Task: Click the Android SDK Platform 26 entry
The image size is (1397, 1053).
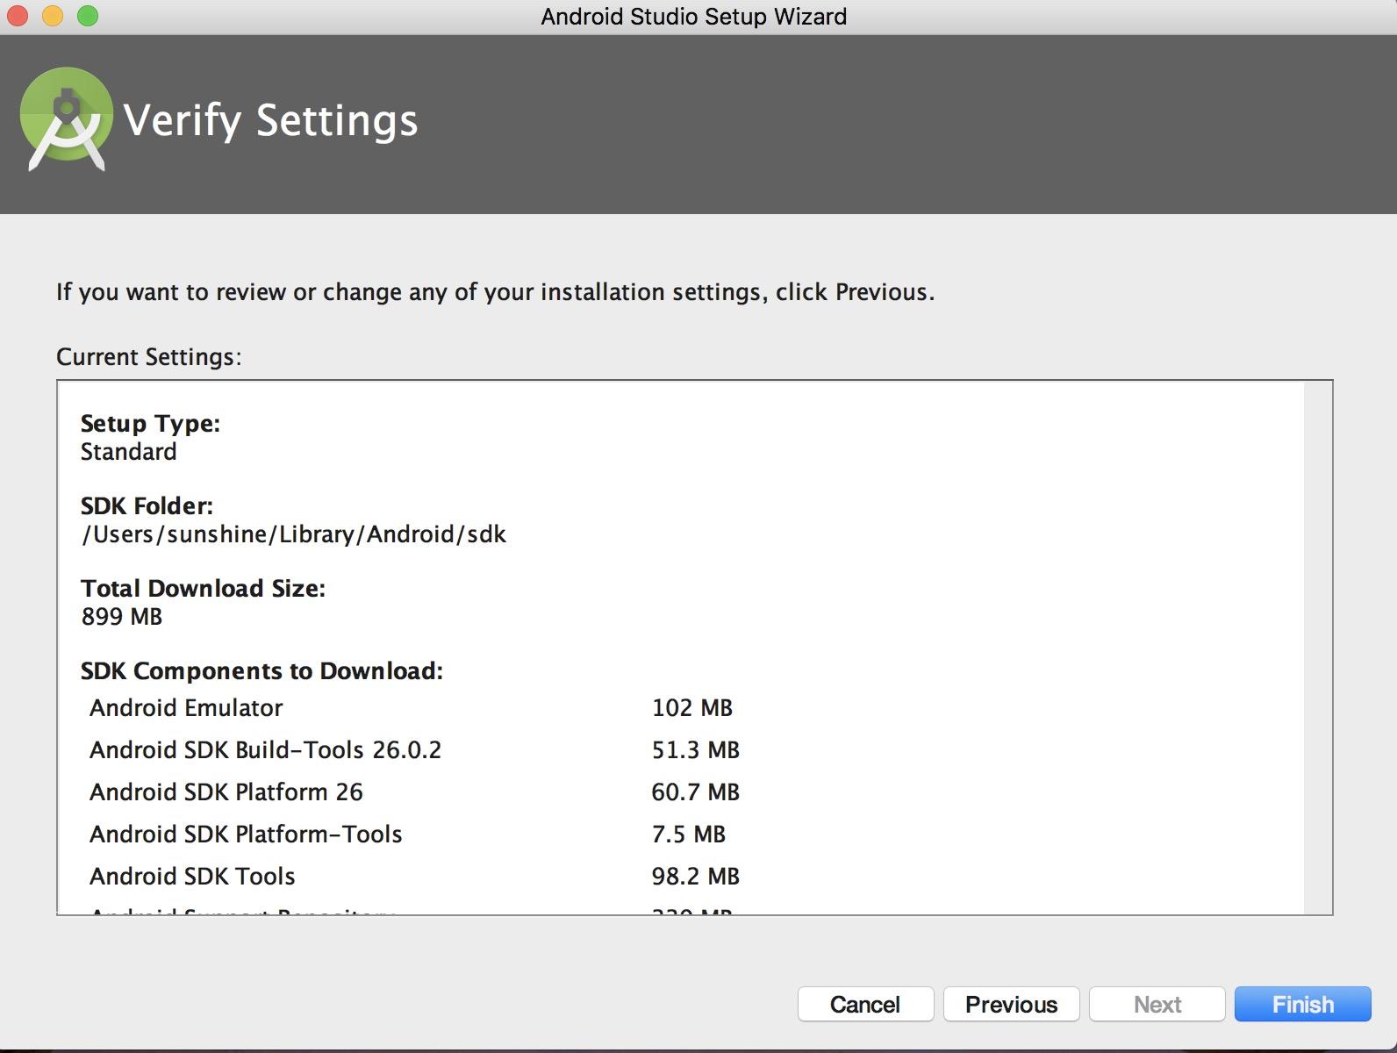Action: click(226, 792)
